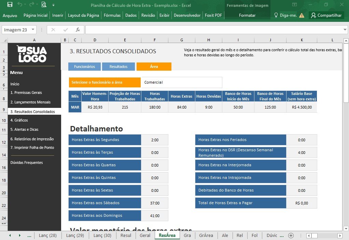349x240 pixels.
Task: Open the Ribbon display options icon
Action: pos(294,4)
